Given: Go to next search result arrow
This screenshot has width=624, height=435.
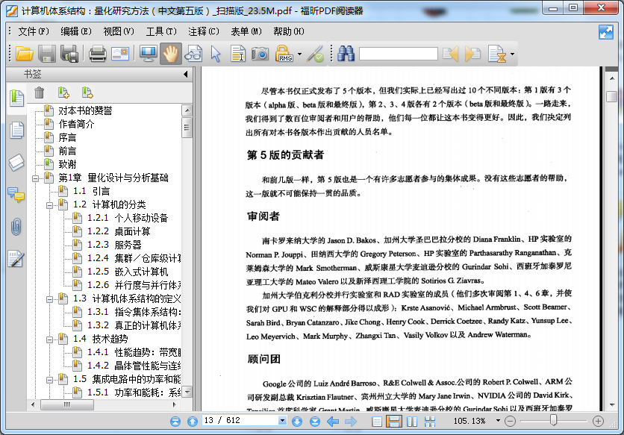Looking at the screenshot, I should [x=472, y=53].
